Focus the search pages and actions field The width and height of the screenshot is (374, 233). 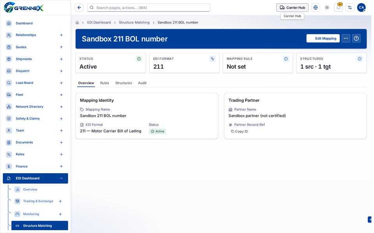click(x=148, y=8)
